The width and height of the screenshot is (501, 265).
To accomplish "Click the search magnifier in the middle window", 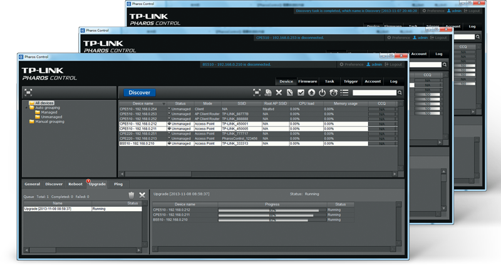I will point(445,65).
